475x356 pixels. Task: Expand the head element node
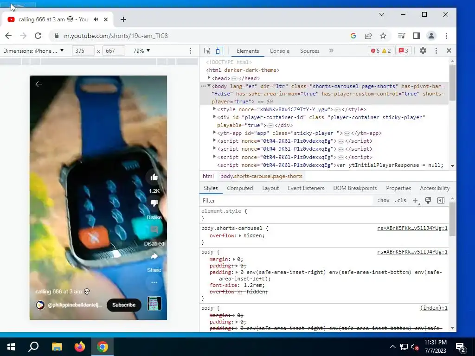[209, 78]
